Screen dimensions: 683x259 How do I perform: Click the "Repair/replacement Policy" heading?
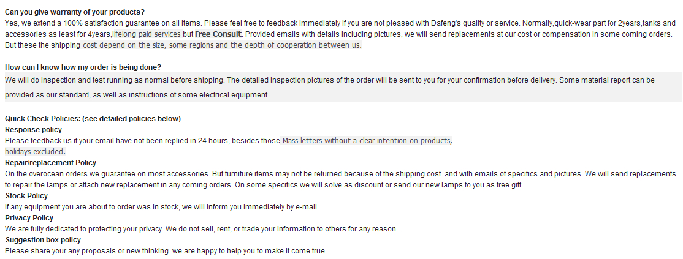50,163
